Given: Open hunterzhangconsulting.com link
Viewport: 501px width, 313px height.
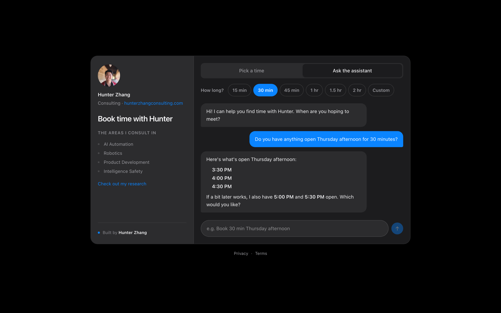Looking at the screenshot, I should tap(153, 103).
